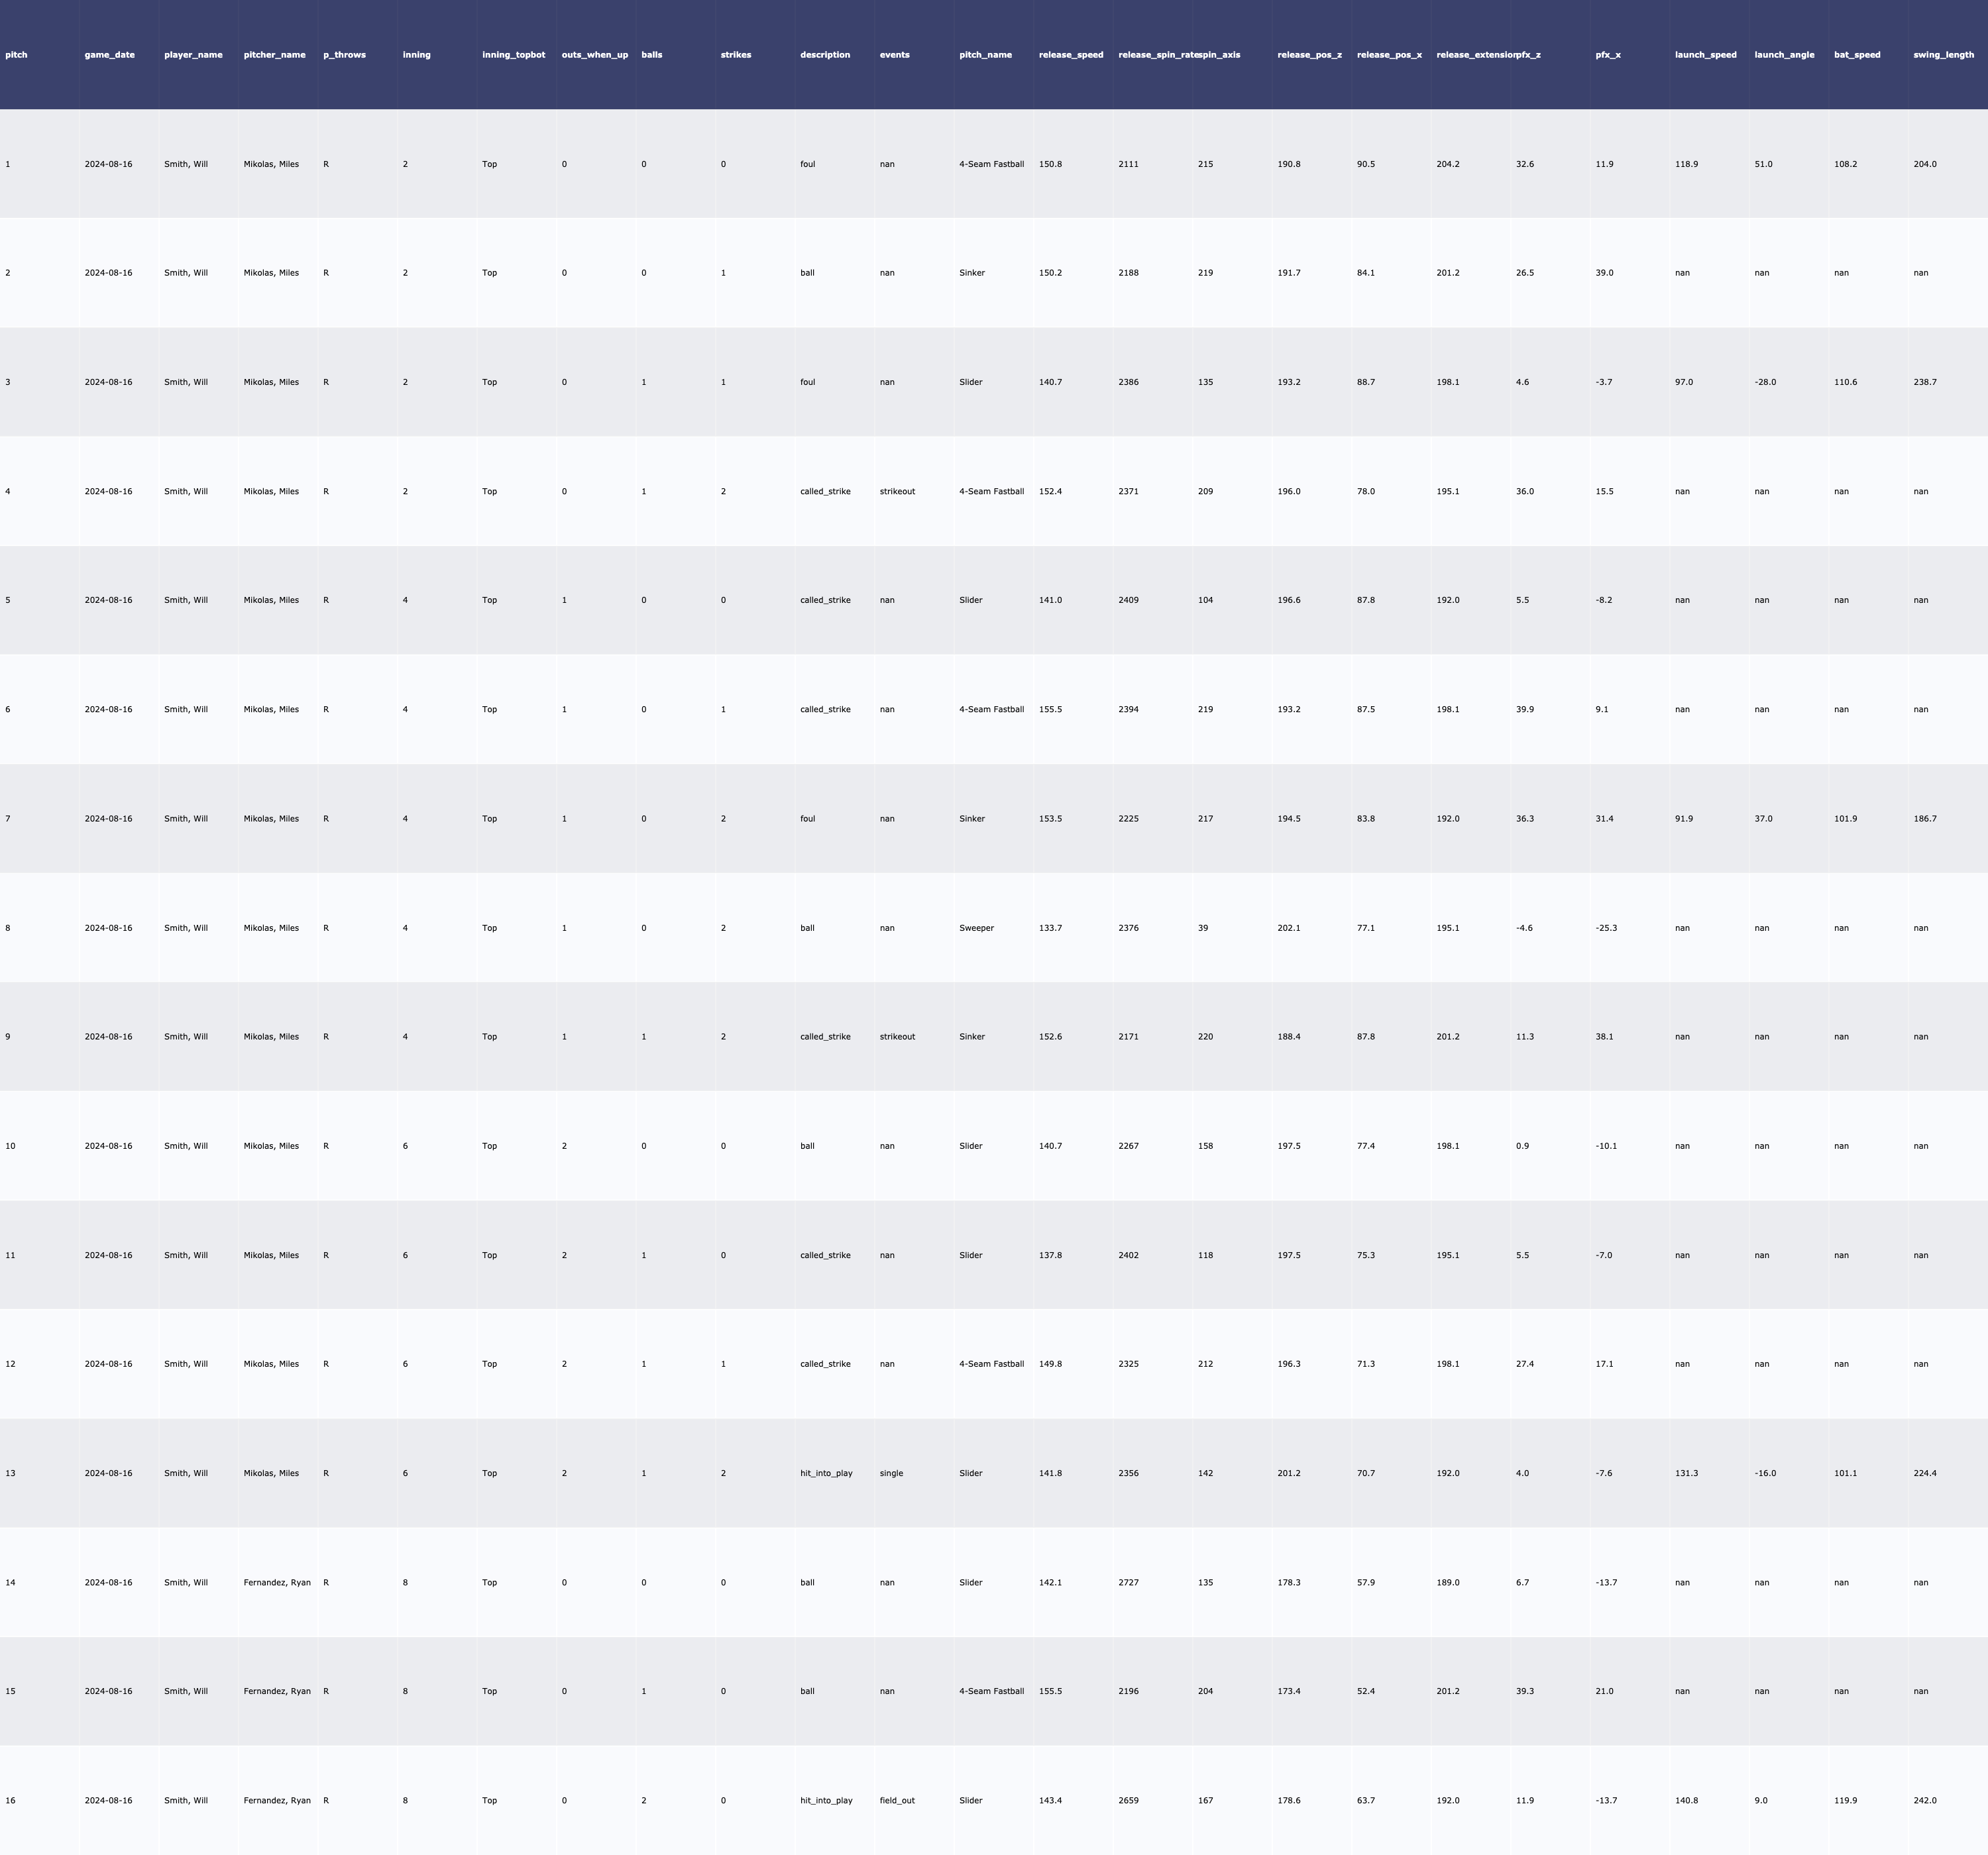Click release speed value 133.7
1988x1855 pixels.
click(x=1050, y=928)
